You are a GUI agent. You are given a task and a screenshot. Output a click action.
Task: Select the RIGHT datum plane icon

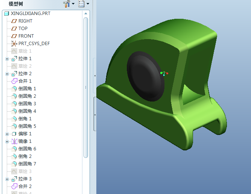(14, 21)
